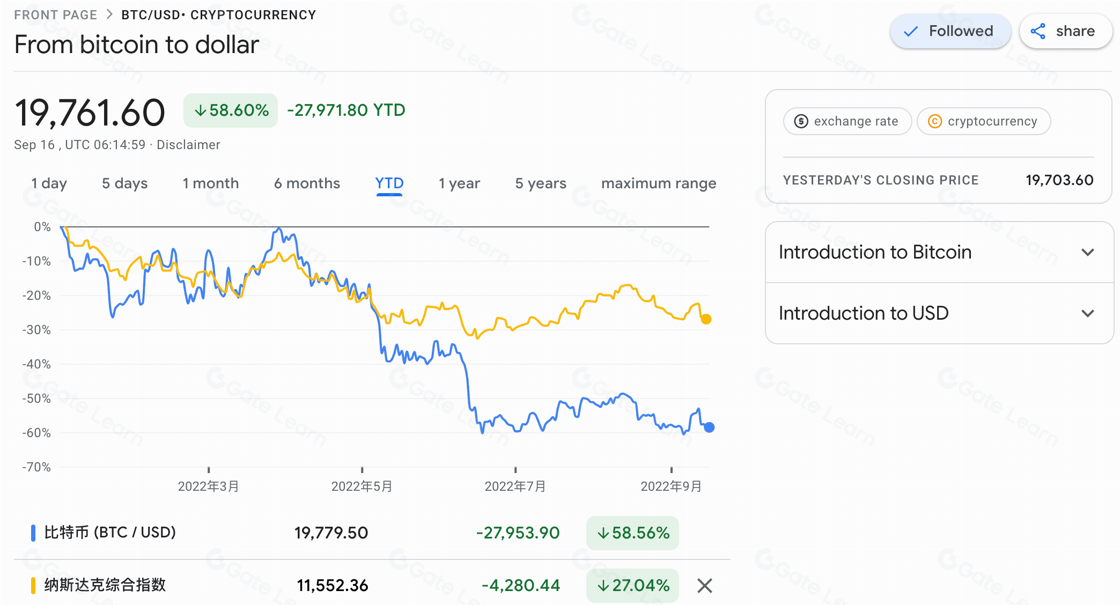Image resolution: width=1120 pixels, height=605 pixels.
Task: Click the dollar icon in exchange rate chip
Action: tap(801, 121)
